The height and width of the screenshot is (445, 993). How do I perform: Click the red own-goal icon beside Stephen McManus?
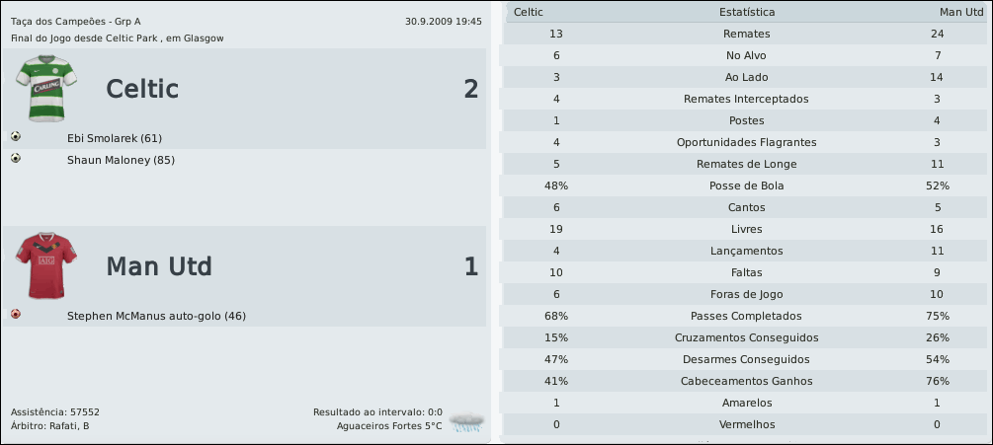(x=16, y=315)
